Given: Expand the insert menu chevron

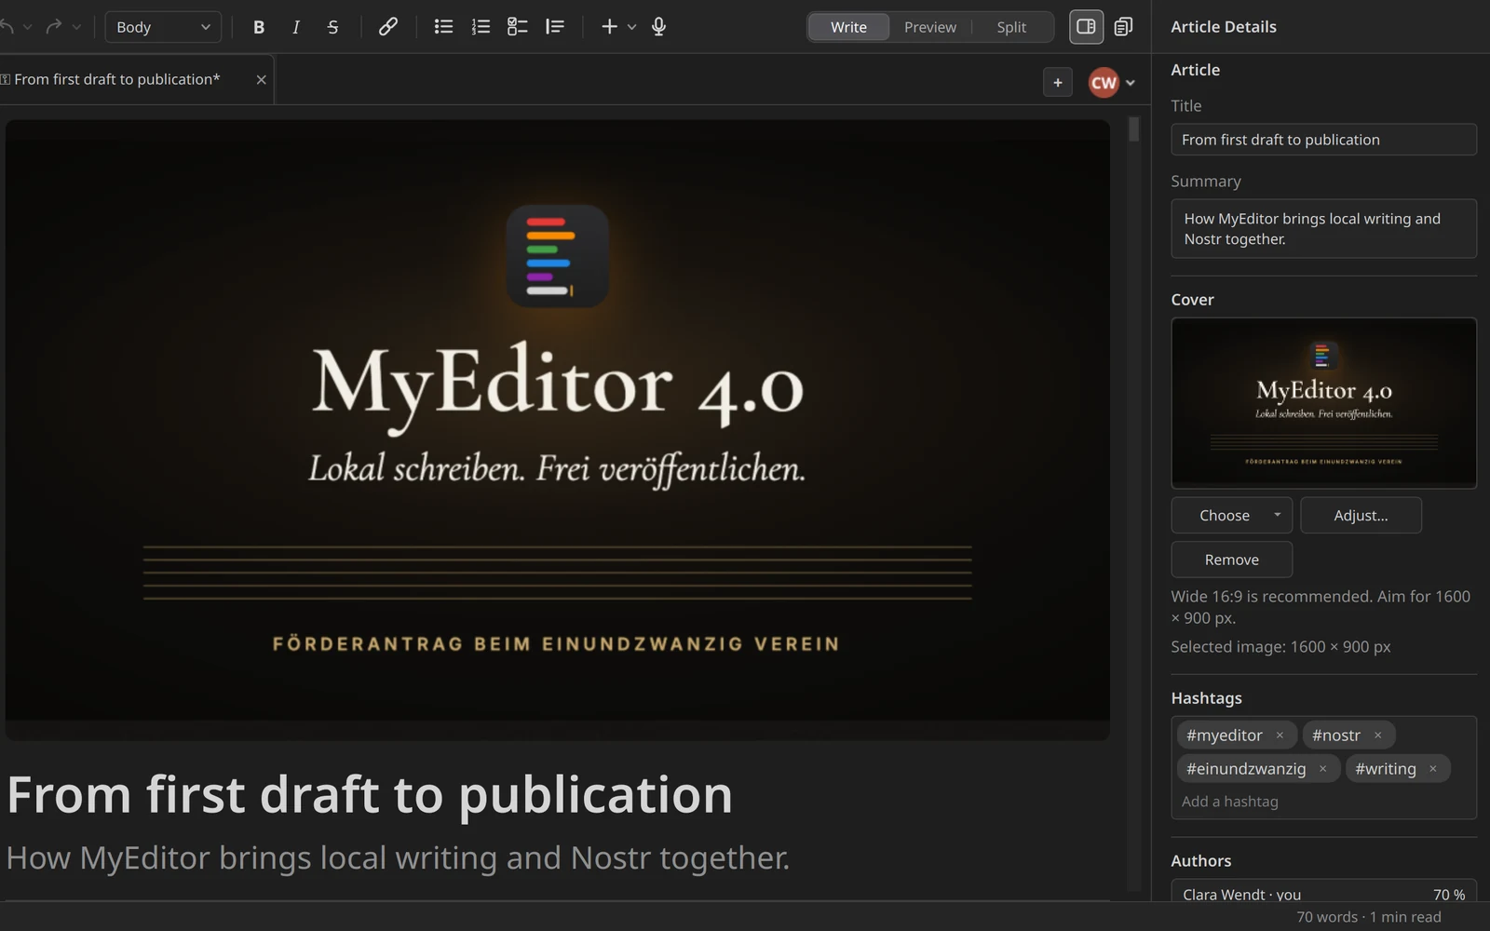Looking at the screenshot, I should (x=631, y=27).
